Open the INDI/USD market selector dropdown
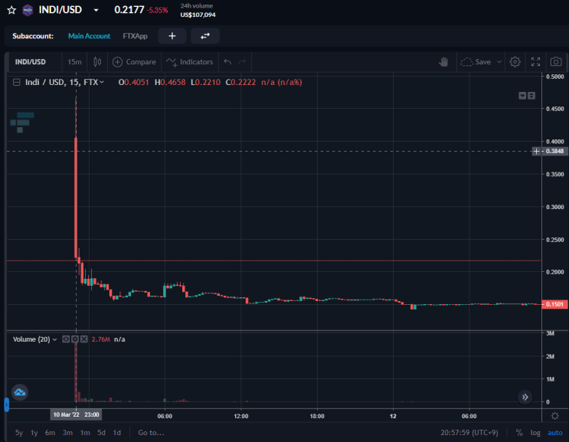Viewport: 569px width, 442px height. [96, 10]
